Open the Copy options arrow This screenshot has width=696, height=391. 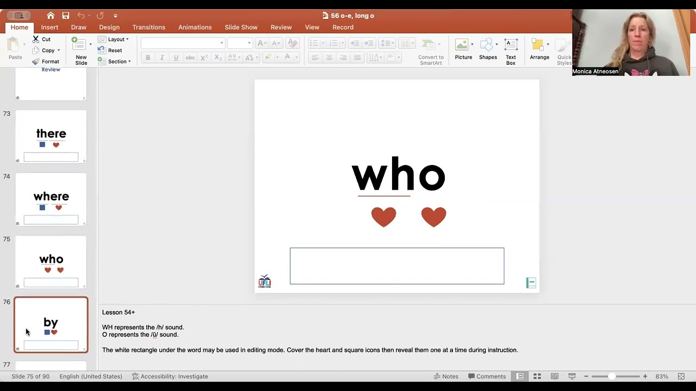tap(59, 51)
